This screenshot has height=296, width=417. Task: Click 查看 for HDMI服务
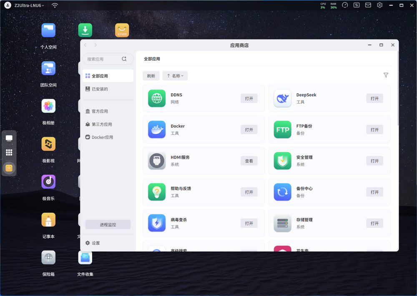(x=249, y=161)
